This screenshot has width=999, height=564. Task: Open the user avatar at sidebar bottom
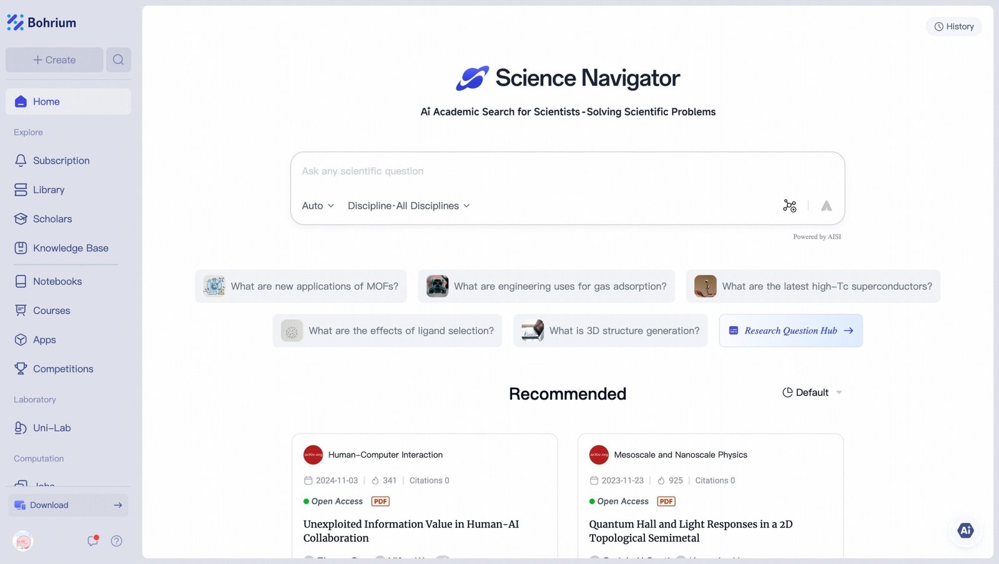click(x=23, y=541)
